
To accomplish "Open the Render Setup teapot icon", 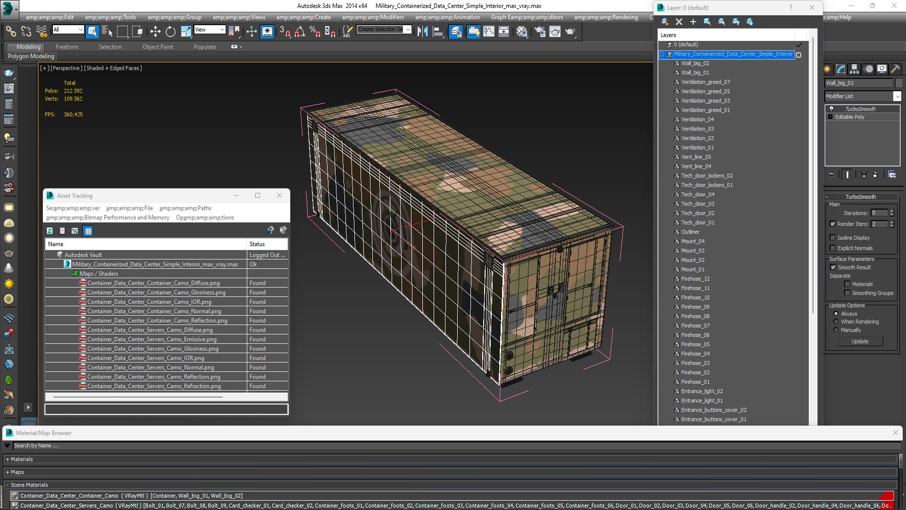I will (539, 32).
